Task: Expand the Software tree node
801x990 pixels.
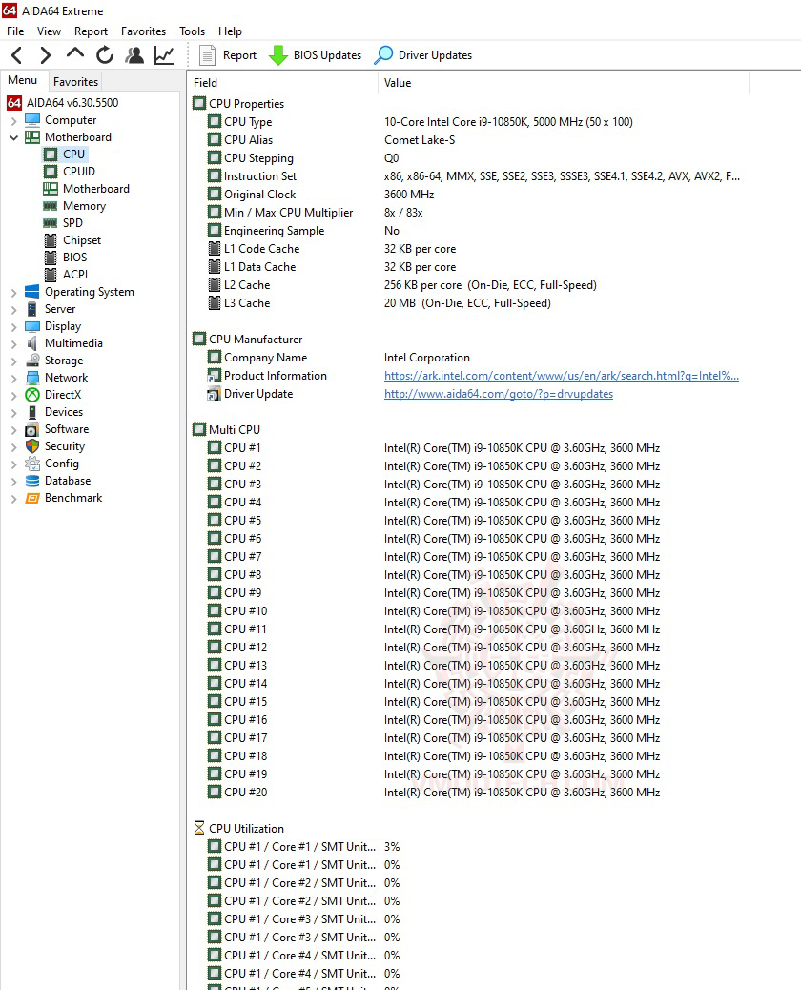Action: click(x=14, y=430)
